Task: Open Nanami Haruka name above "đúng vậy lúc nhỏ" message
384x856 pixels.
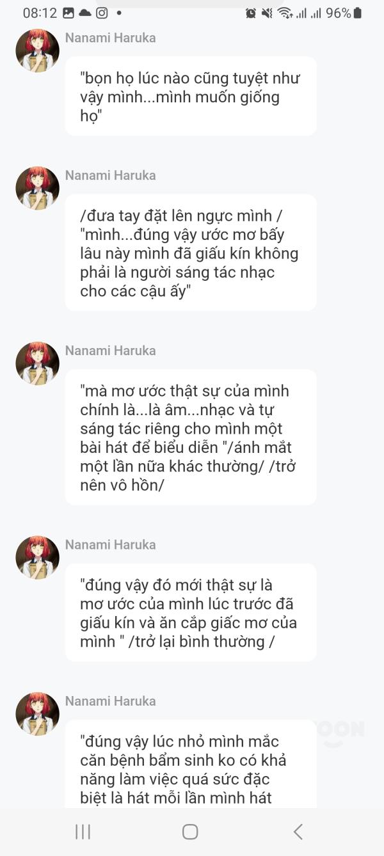Action: click(x=110, y=701)
